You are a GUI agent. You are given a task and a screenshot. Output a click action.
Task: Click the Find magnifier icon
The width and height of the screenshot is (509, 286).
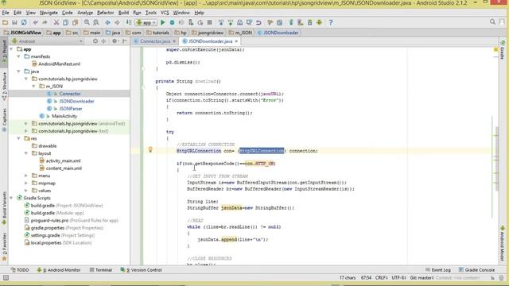point(87,22)
